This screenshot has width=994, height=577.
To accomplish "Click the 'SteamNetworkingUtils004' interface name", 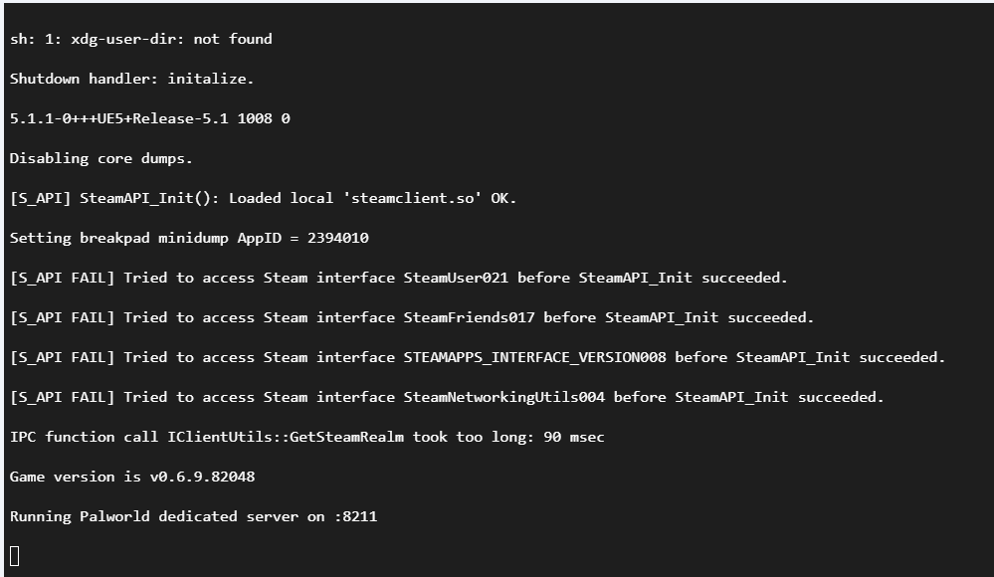I will pos(503,397).
